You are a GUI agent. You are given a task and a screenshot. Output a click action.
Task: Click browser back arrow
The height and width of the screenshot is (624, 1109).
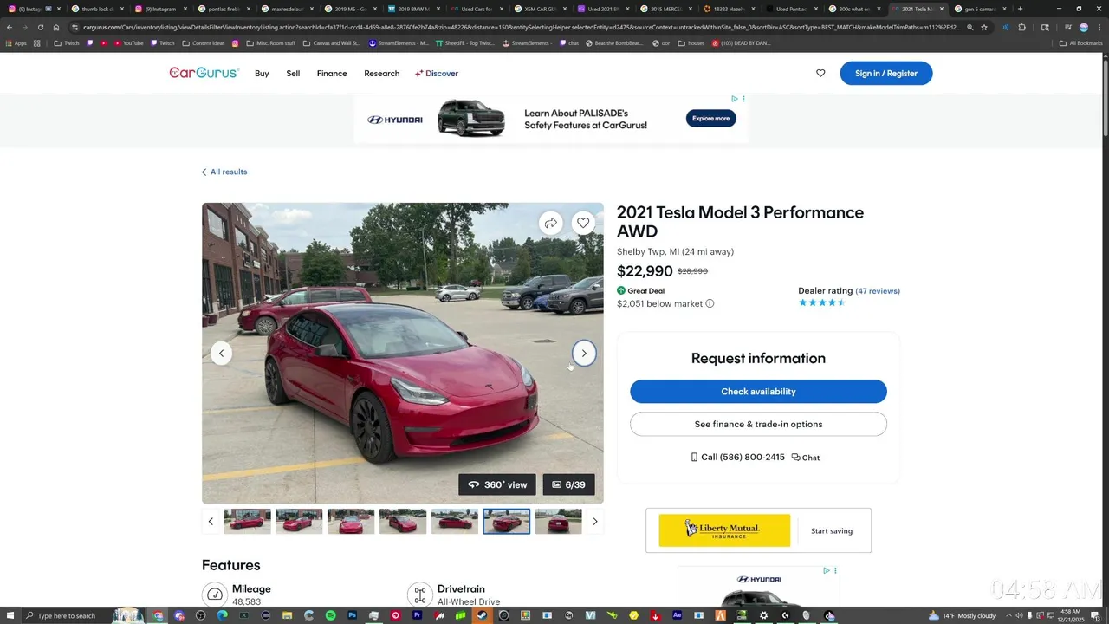tap(10, 27)
